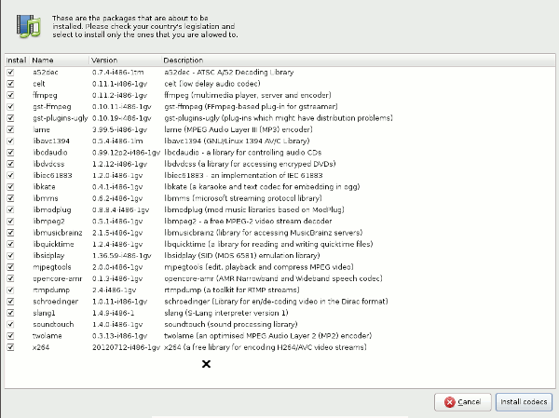Click the multimedia codecs installer icon
559x418 pixels.
pos(29,26)
